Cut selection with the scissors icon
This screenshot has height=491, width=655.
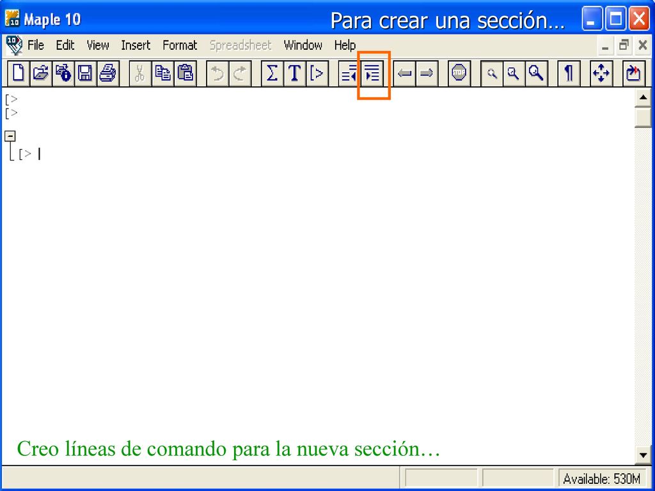pos(140,74)
